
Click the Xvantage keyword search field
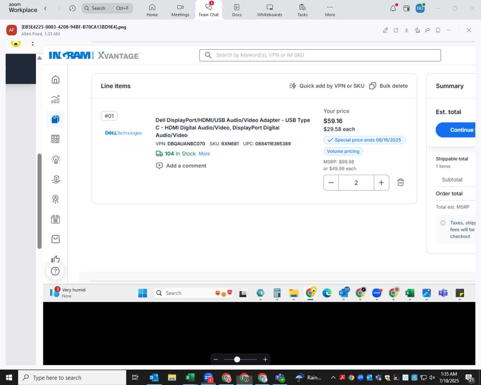click(320, 55)
